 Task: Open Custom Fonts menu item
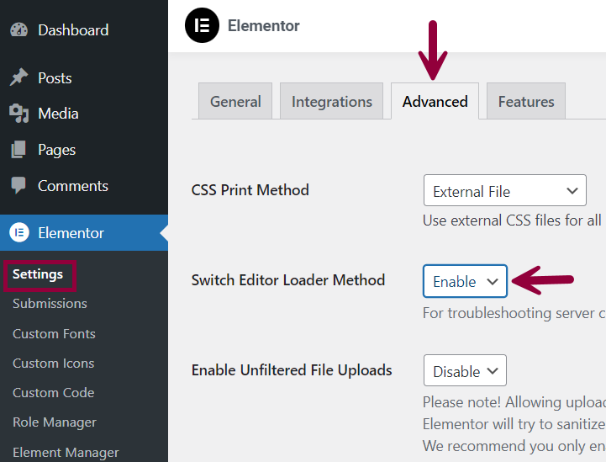(54, 334)
